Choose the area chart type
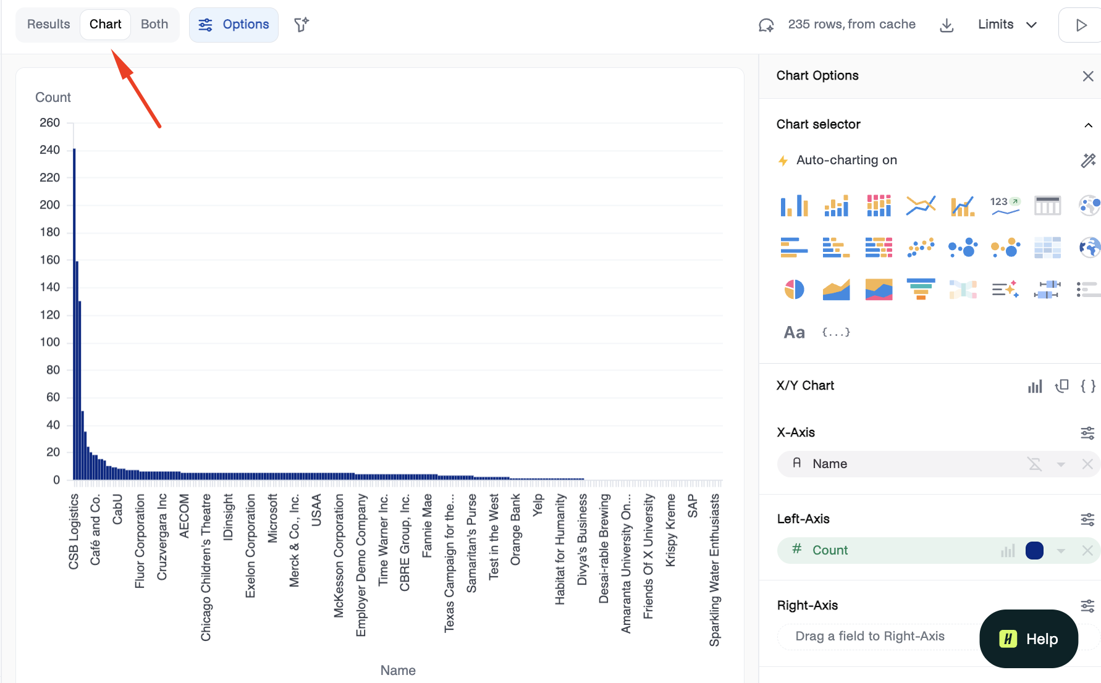The height and width of the screenshot is (683, 1101). tap(837, 289)
